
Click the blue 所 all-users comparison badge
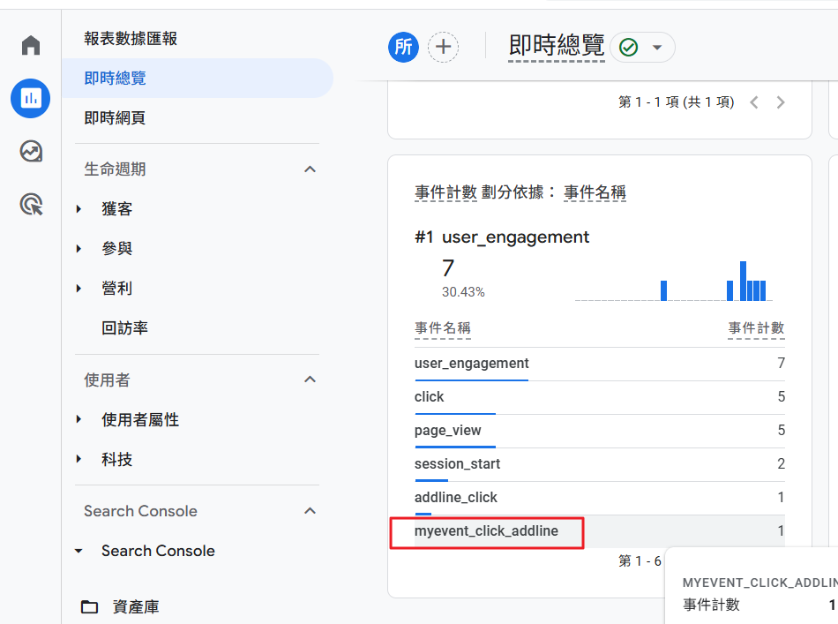pyautogui.click(x=403, y=47)
